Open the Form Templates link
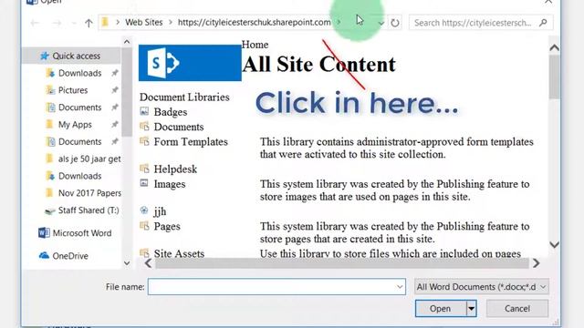Screen dimensions: 584x328 click(x=191, y=142)
